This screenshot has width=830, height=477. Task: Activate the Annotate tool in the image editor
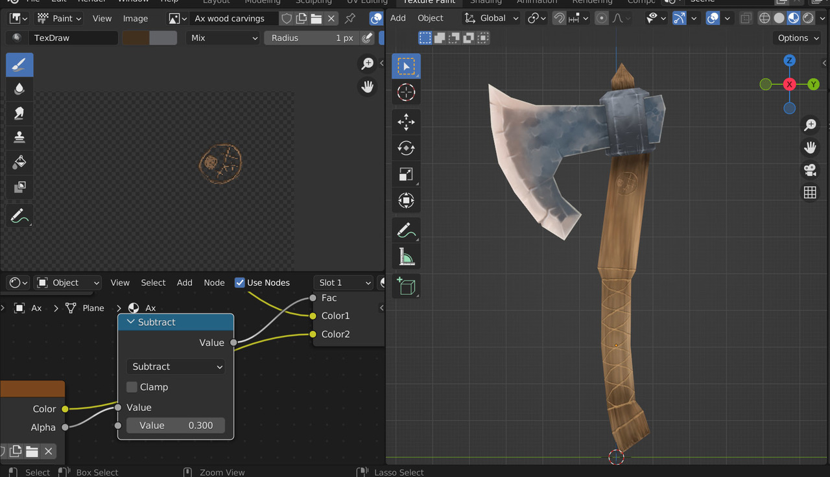[19, 216]
